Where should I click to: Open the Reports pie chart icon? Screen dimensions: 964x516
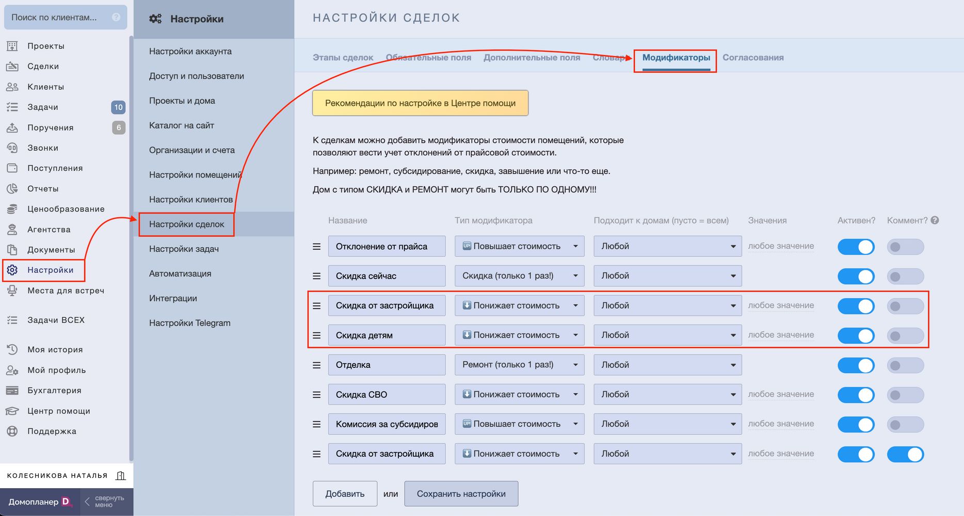coord(12,189)
